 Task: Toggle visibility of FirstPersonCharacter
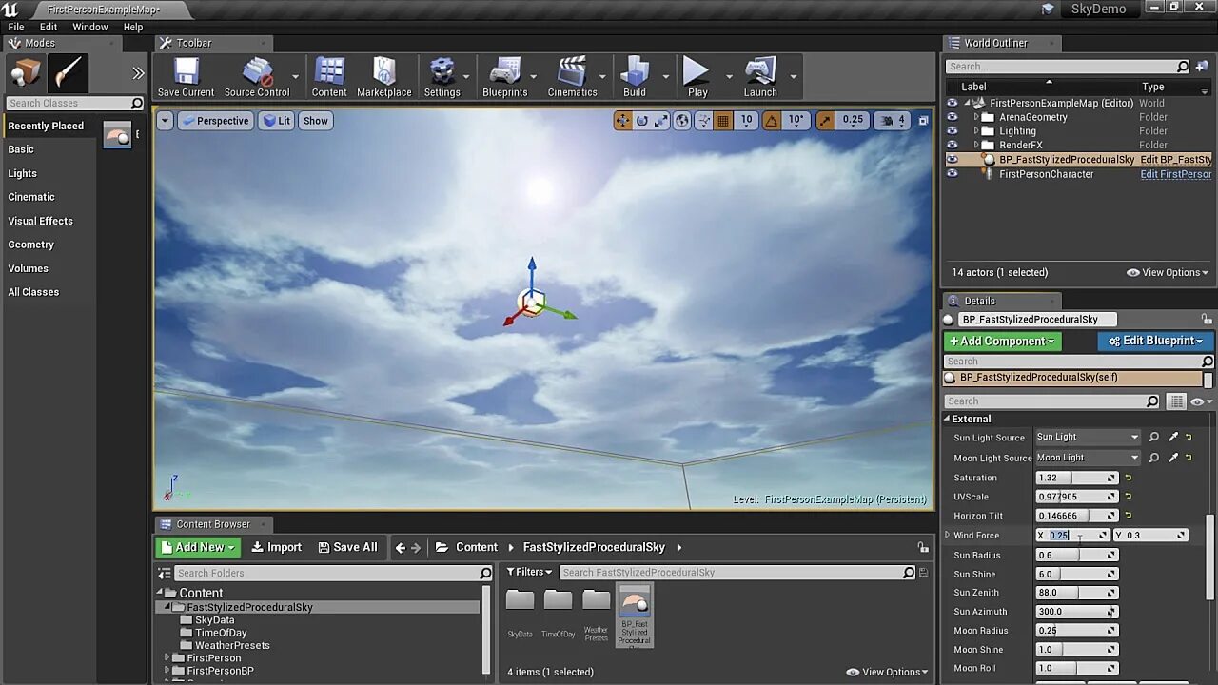952,174
